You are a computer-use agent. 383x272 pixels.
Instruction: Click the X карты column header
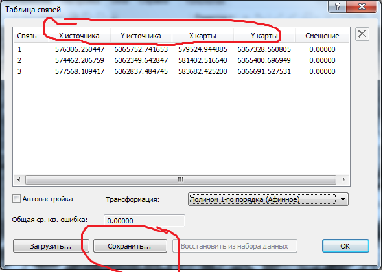203,36
